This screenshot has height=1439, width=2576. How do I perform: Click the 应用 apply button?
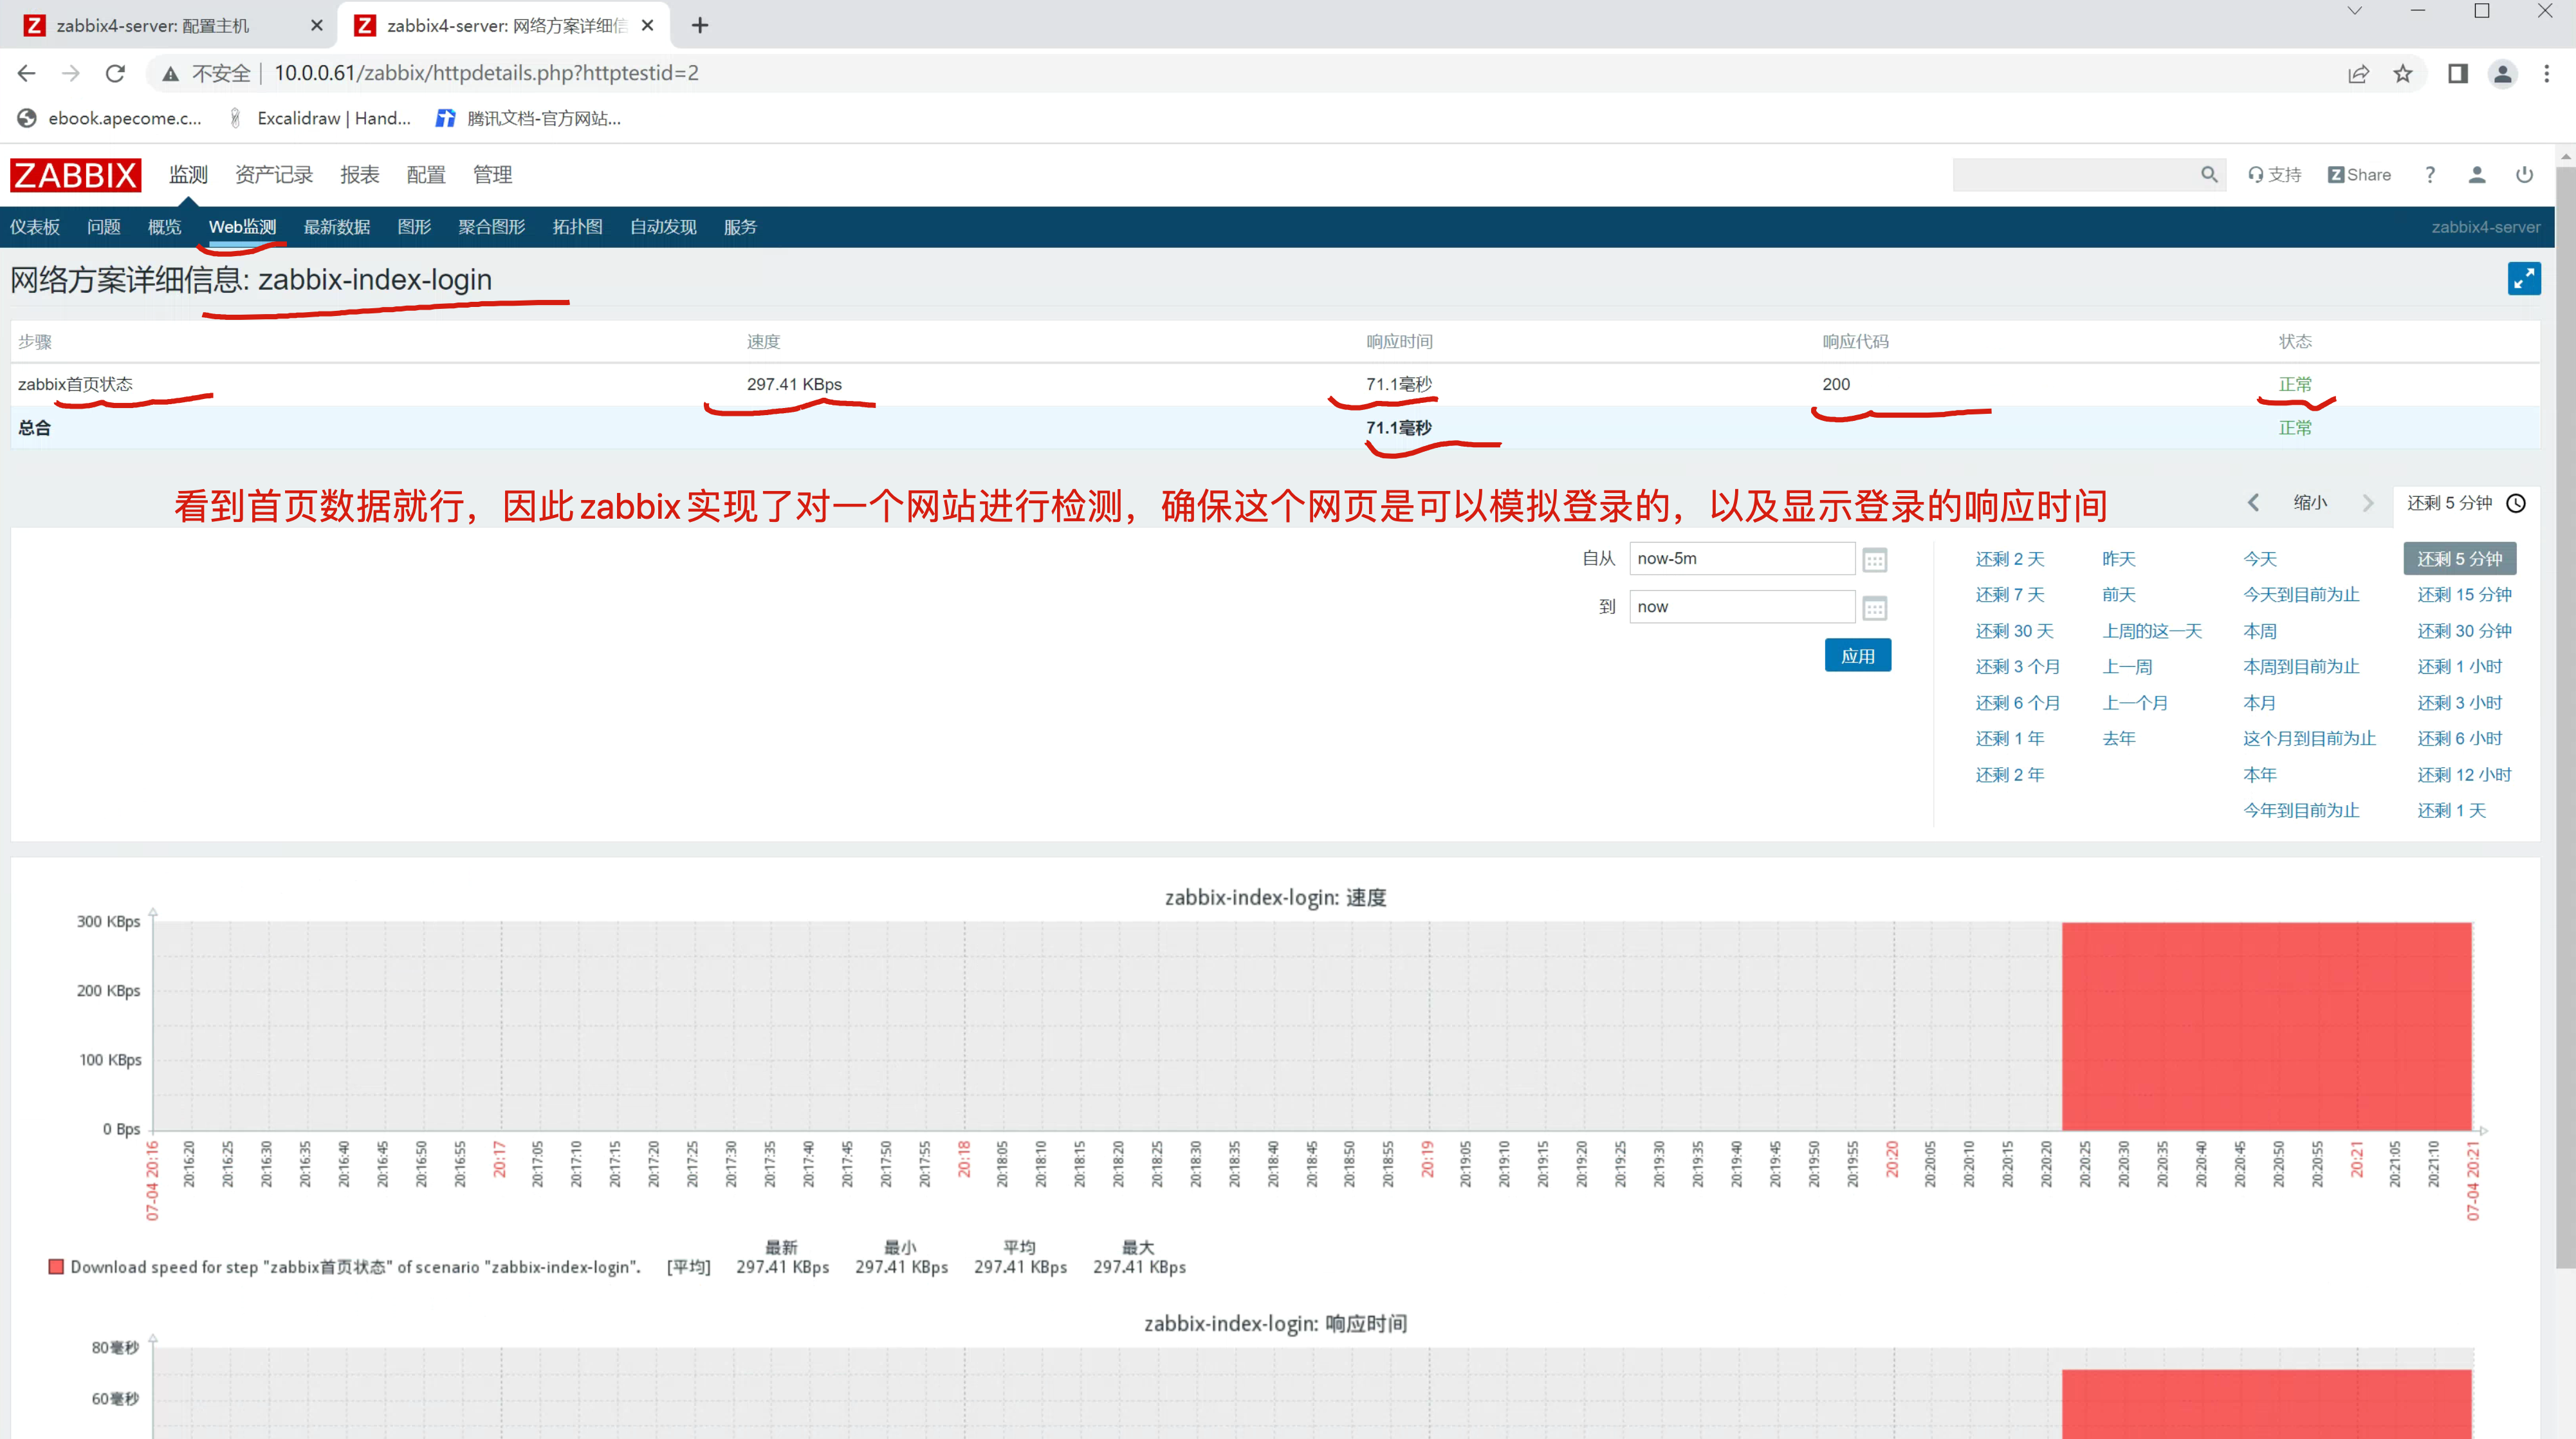1857,656
